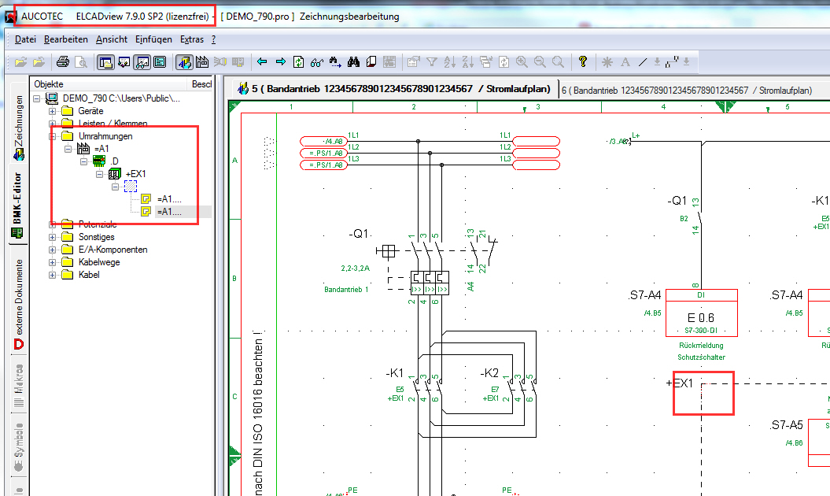Screen dimensions: 830x496
Task: Click the Beschreibung column header
Action: (x=201, y=84)
